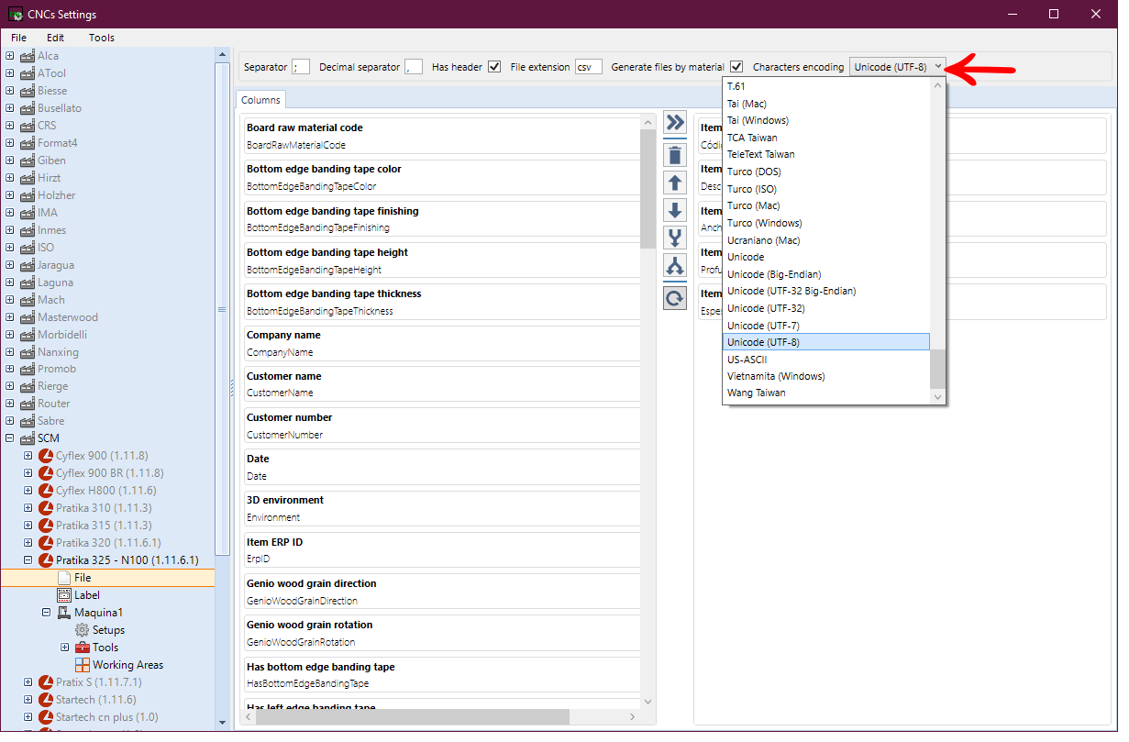Viewport: 1129px width, 742px height.
Task: Select the Columns tab
Action: [x=260, y=100]
